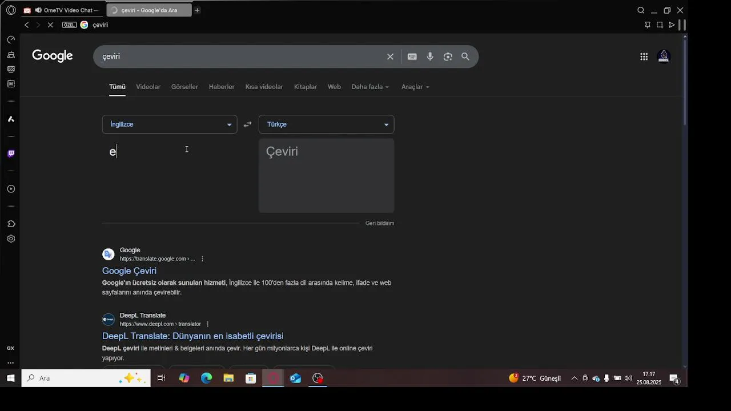Click the Google search query field
Image resolution: width=731 pixels, height=411 pixels.
click(x=243, y=57)
